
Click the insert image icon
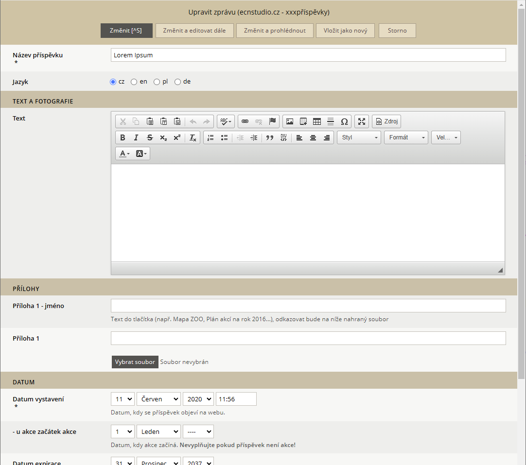[290, 121]
